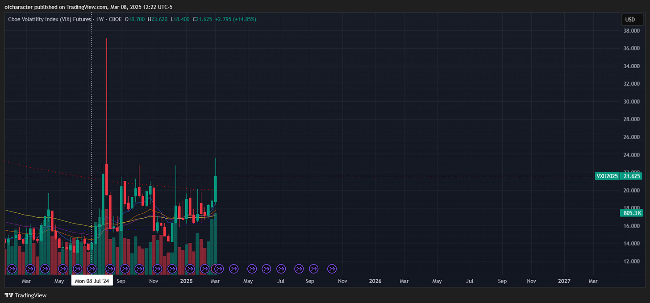Click the open value O18.700

pyautogui.click(x=134, y=19)
